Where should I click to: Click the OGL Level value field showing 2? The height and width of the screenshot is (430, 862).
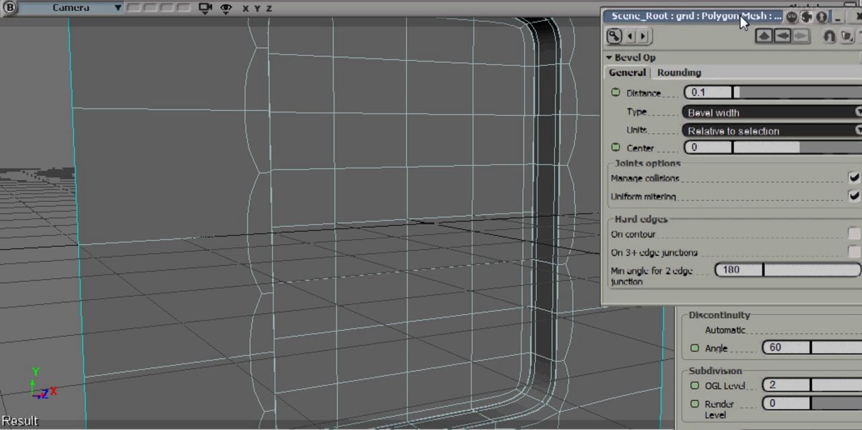(x=786, y=385)
